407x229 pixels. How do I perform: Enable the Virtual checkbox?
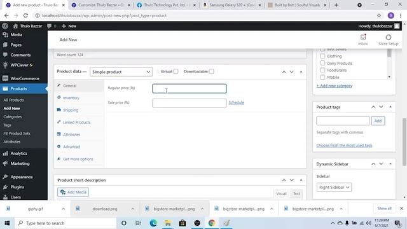(x=176, y=71)
